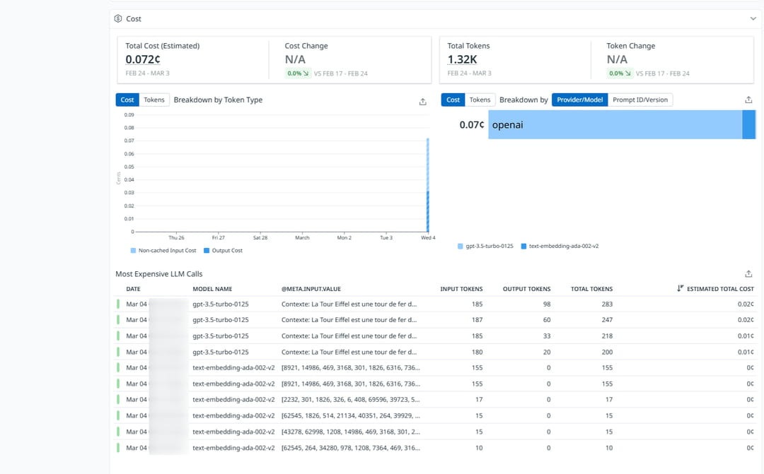Select Cost toggle in right breakdown panel
Viewport: 764px width, 474px height.
(x=453, y=100)
